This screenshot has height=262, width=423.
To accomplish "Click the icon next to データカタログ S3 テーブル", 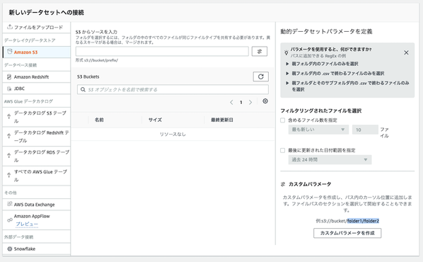I will 9,116.
